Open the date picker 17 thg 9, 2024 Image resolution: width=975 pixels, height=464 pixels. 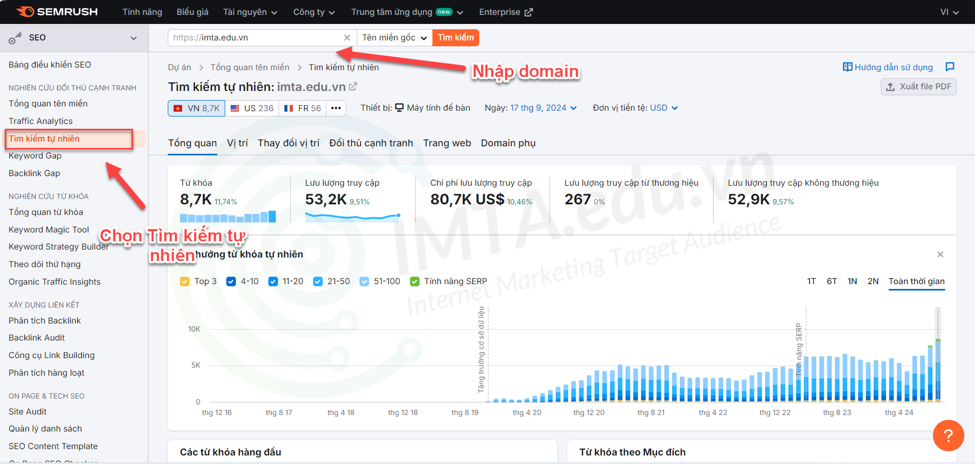point(544,108)
